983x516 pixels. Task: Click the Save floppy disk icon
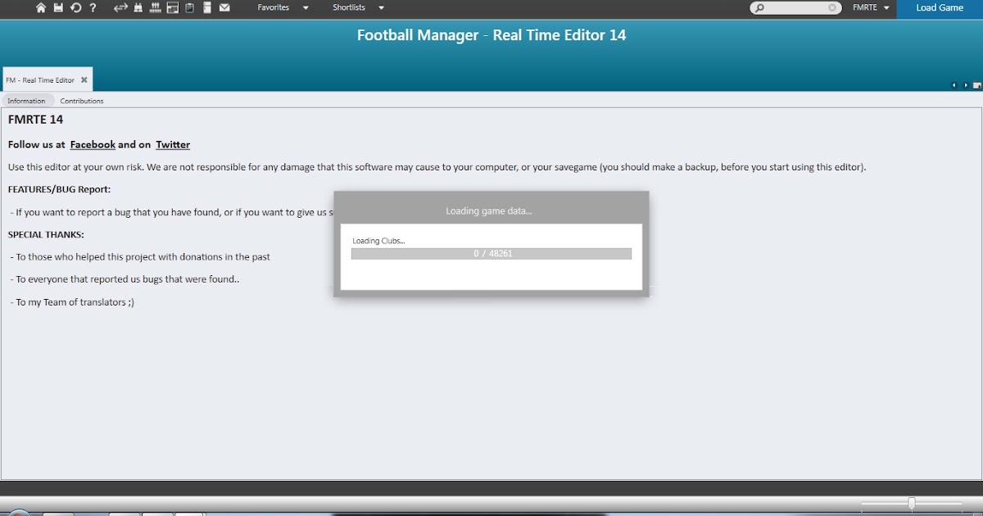coord(58,7)
